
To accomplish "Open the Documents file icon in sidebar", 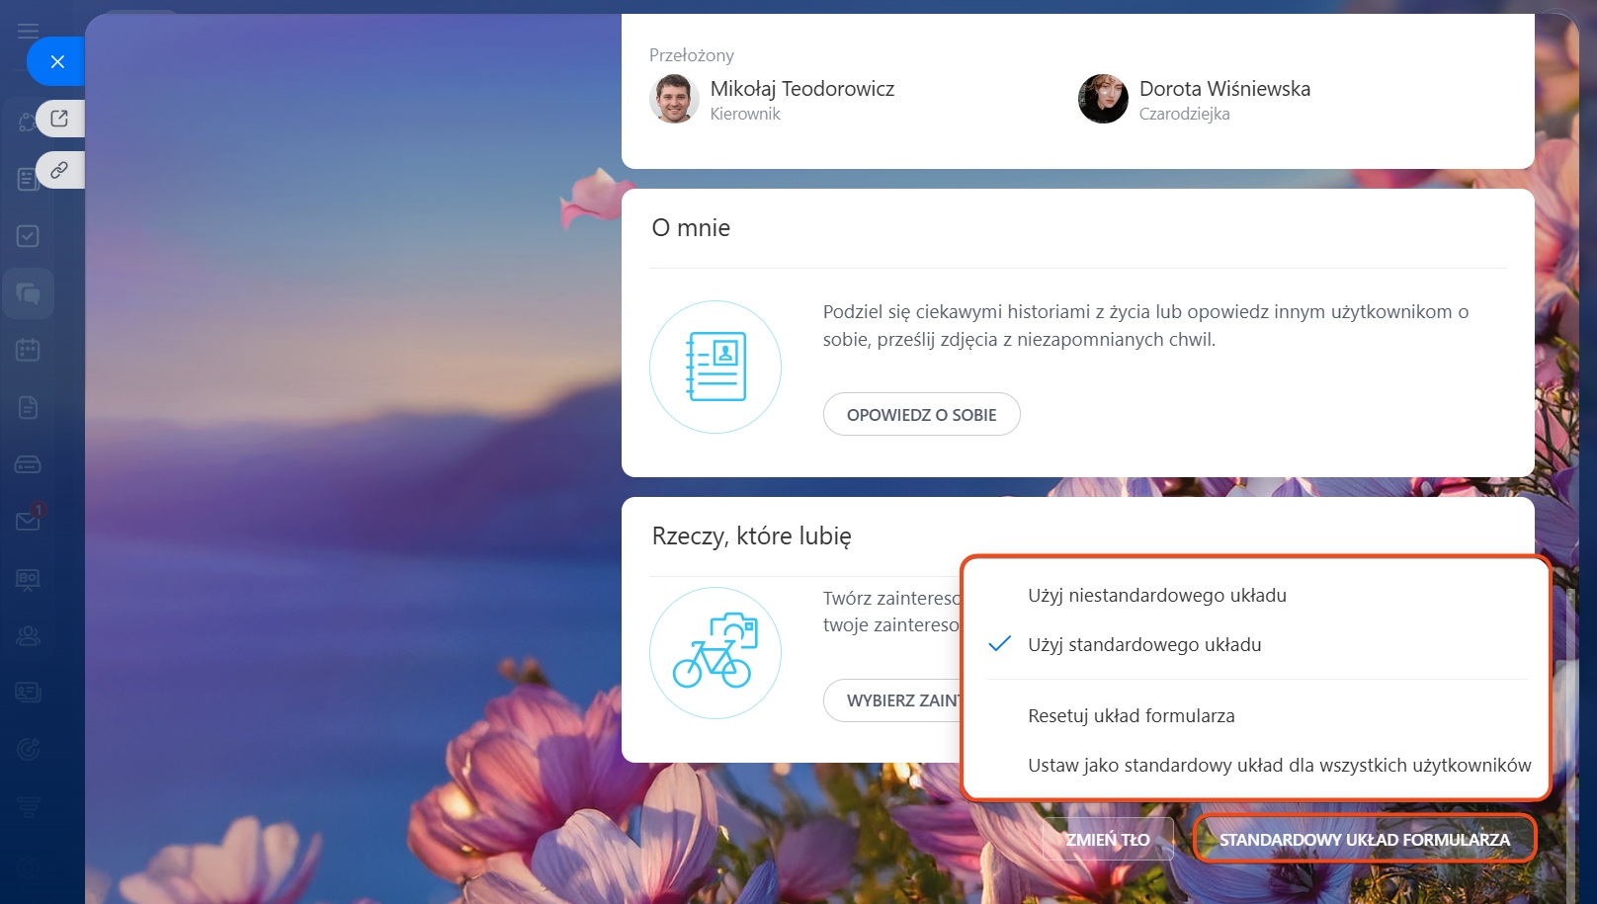I will click(28, 407).
